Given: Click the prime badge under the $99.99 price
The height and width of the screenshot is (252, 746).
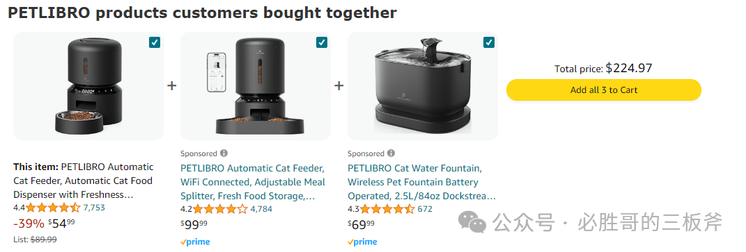Looking at the screenshot, I should [x=195, y=242].
